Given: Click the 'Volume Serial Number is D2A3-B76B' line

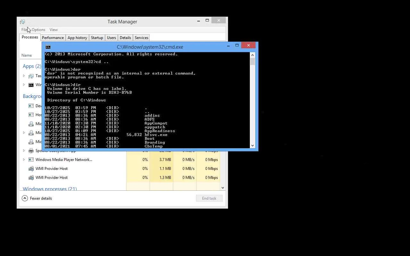Looking at the screenshot, I should [x=89, y=92].
